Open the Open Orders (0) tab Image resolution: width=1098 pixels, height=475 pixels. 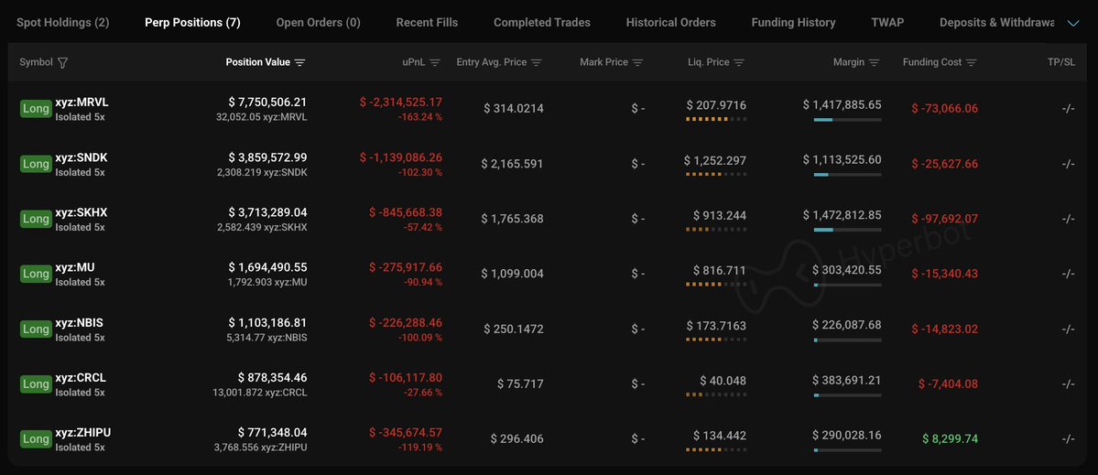318,22
